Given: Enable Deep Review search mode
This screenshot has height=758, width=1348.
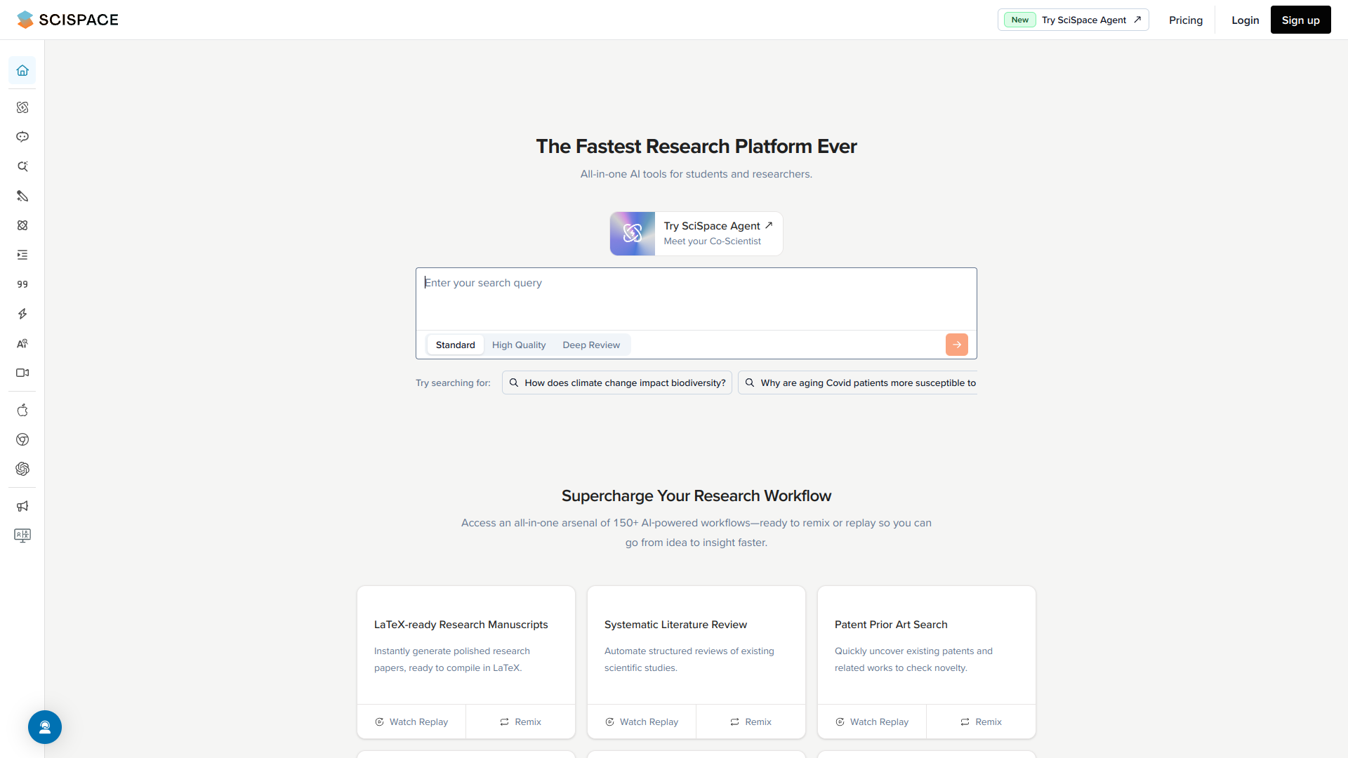Looking at the screenshot, I should click(591, 345).
